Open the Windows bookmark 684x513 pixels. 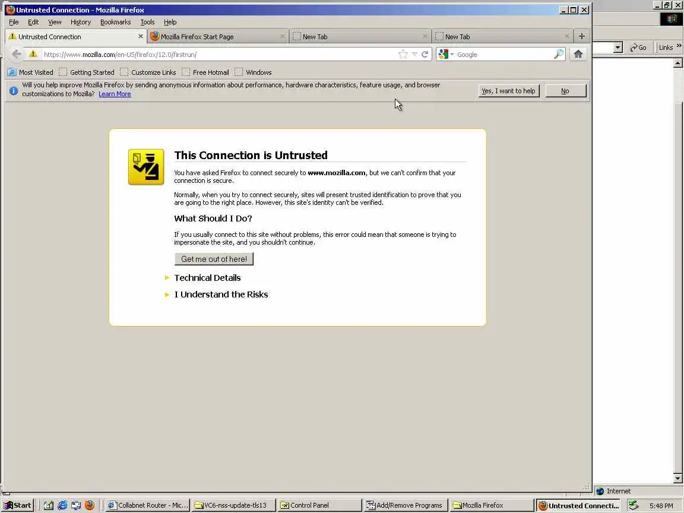pos(253,72)
